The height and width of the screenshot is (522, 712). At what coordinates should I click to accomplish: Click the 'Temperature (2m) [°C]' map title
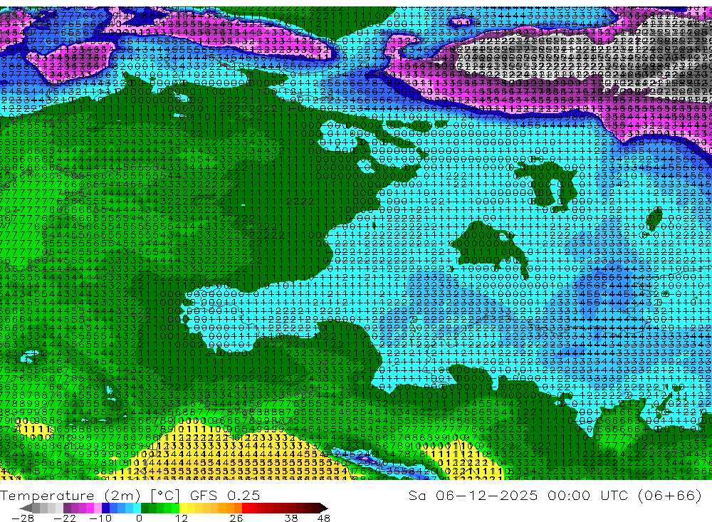pyautogui.click(x=90, y=495)
